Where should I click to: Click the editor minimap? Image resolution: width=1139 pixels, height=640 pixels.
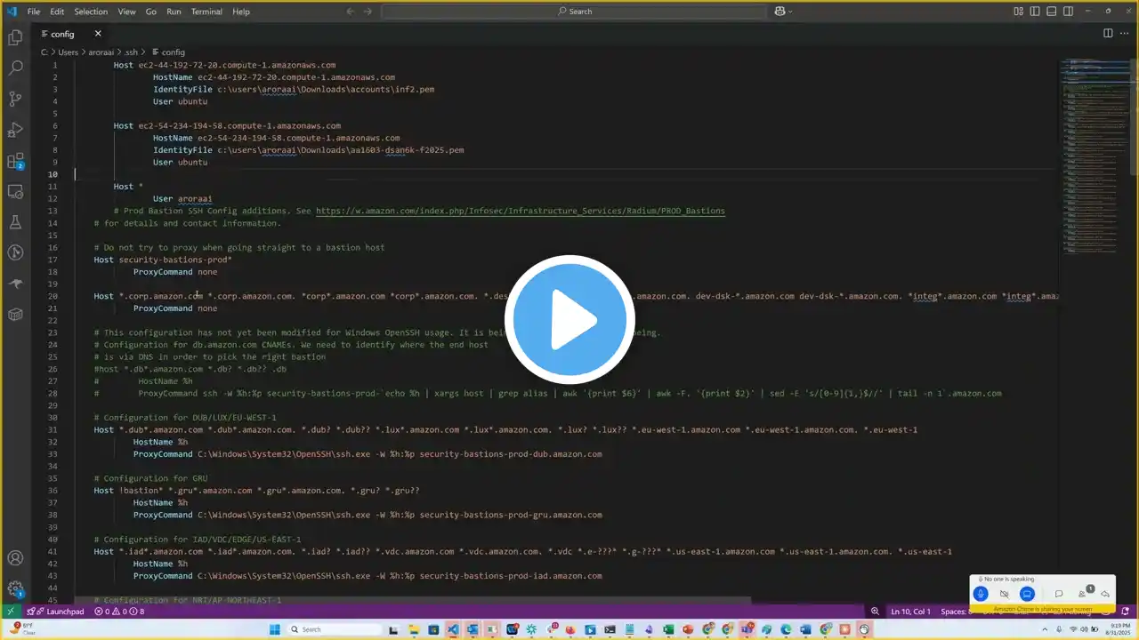coord(1093,156)
